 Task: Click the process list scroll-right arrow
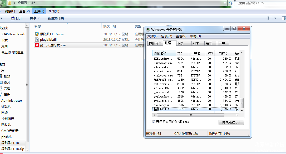pos(237,115)
